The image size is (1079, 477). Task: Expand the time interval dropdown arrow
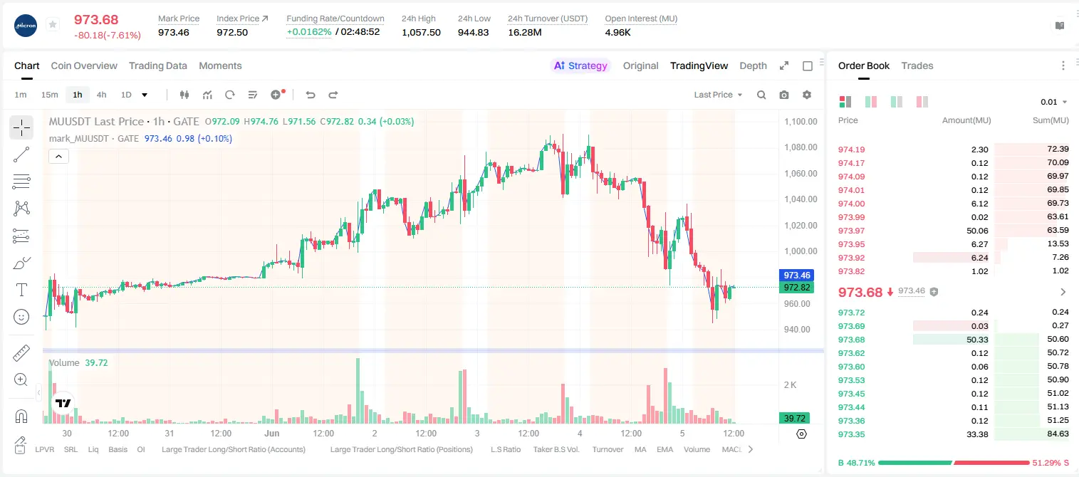point(145,95)
